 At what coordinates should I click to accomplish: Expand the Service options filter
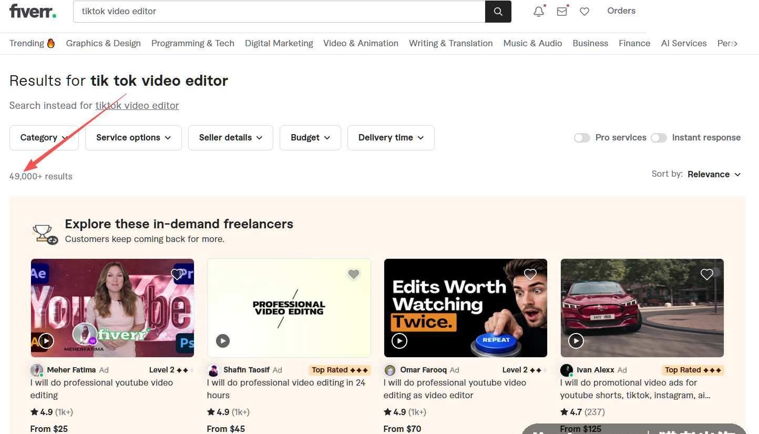(134, 138)
